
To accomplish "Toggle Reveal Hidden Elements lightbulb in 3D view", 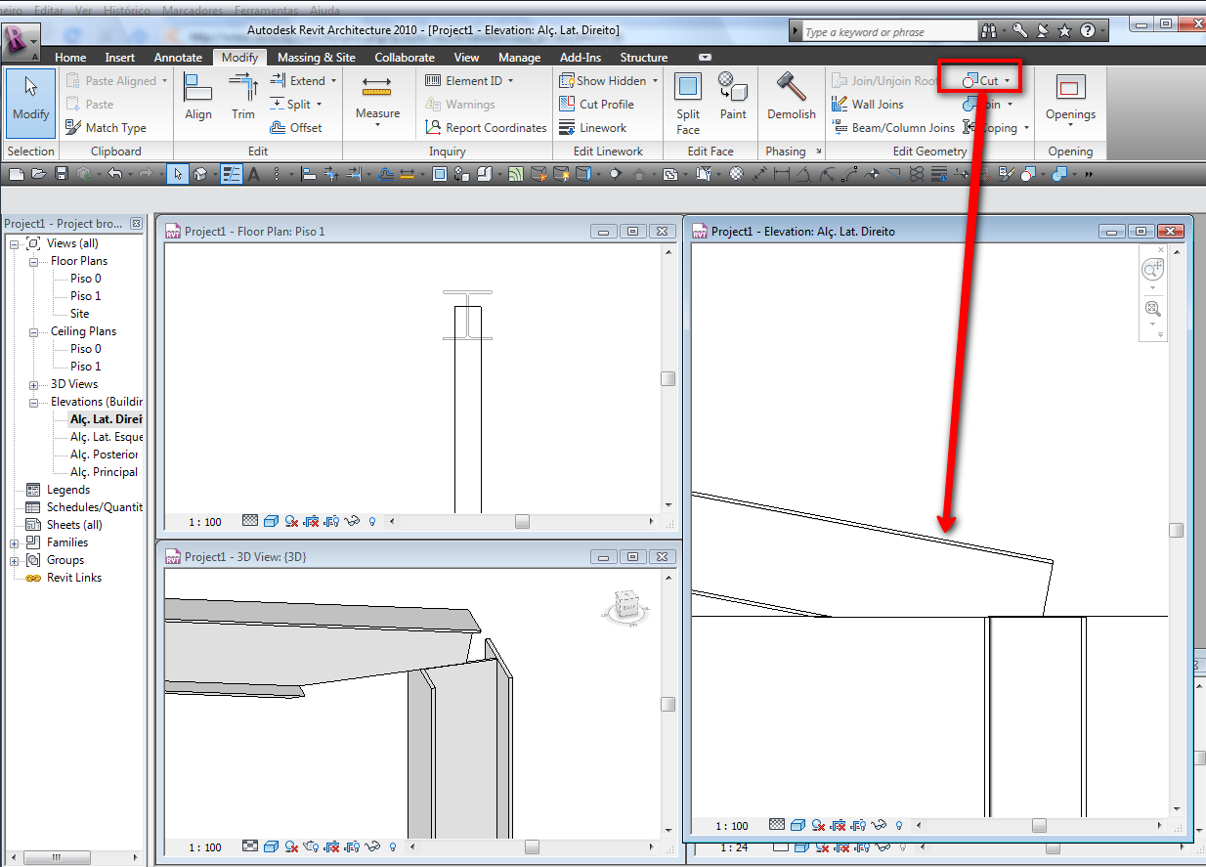I will coord(393,846).
